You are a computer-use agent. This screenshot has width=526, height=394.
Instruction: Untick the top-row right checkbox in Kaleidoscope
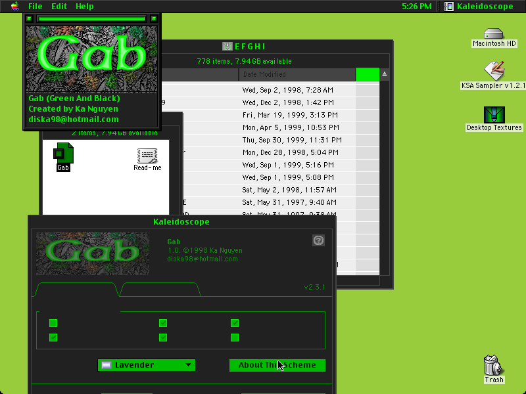(235, 323)
